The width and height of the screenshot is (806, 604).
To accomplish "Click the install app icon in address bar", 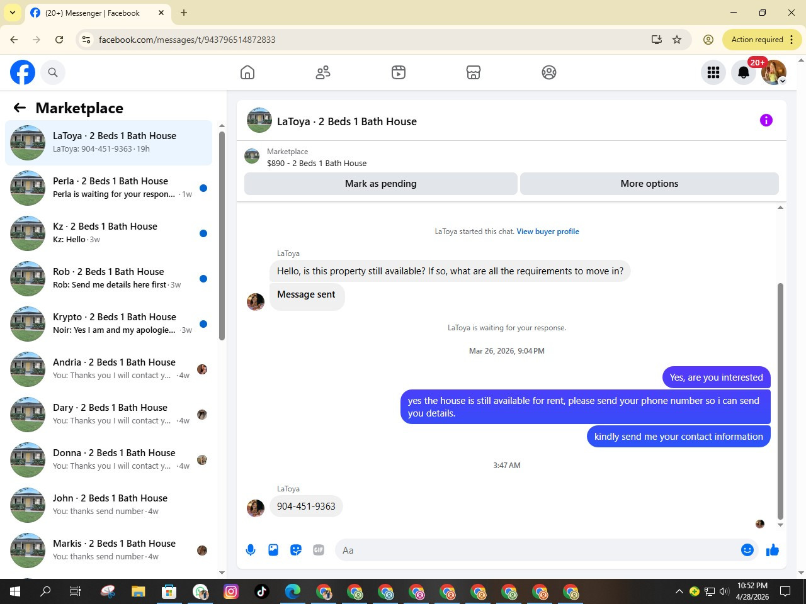I will pyautogui.click(x=657, y=40).
